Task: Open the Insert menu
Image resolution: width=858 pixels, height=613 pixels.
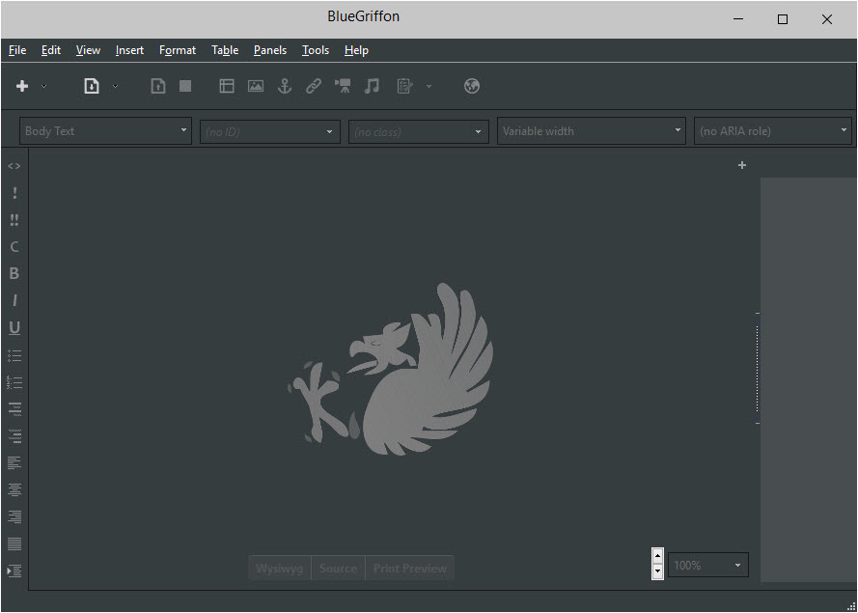Action: [129, 50]
